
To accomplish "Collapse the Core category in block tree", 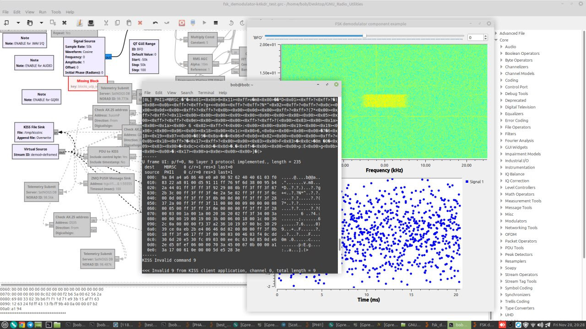I will [496, 40].
